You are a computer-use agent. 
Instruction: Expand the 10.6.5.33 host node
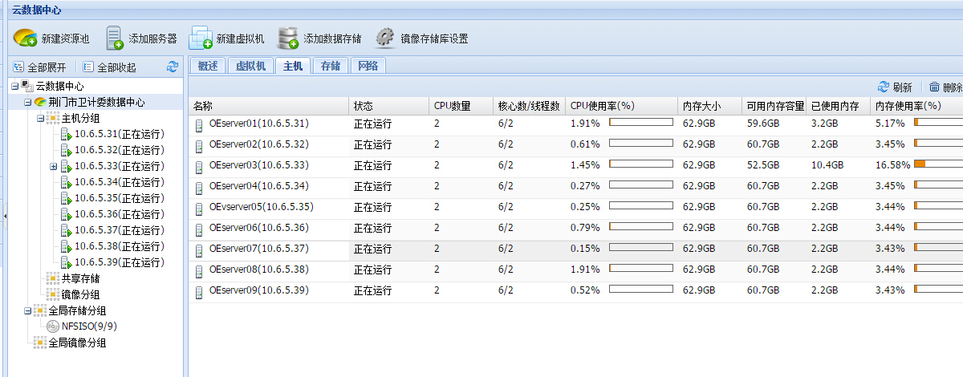click(54, 166)
